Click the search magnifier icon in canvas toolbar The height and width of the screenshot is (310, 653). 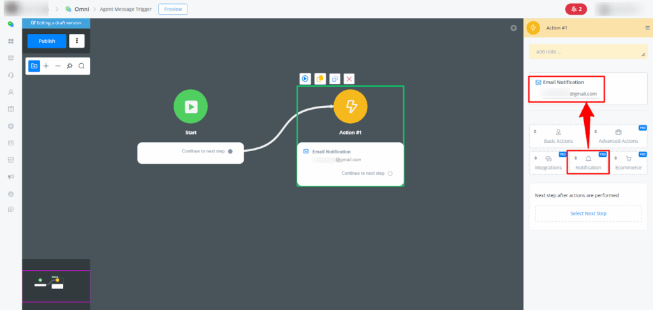click(82, 66)
